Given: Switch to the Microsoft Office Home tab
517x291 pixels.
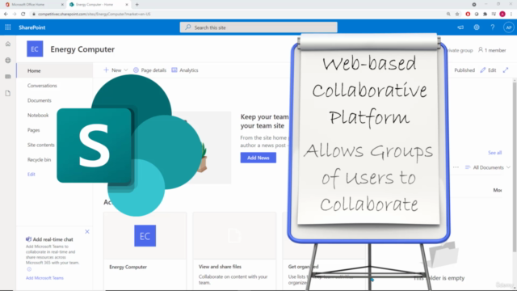Looking at the screenshot, I should tap(33, 5).
